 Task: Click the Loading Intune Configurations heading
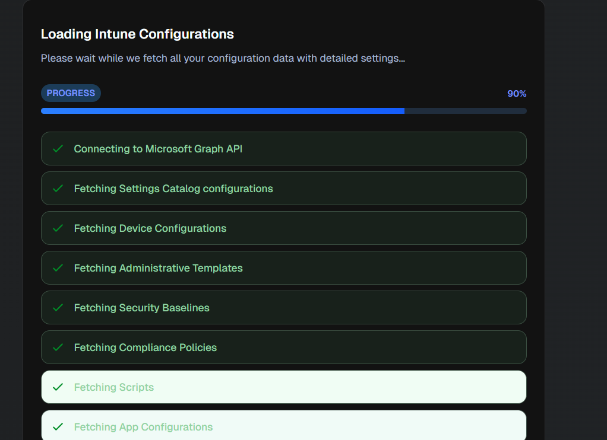[137, 34]
